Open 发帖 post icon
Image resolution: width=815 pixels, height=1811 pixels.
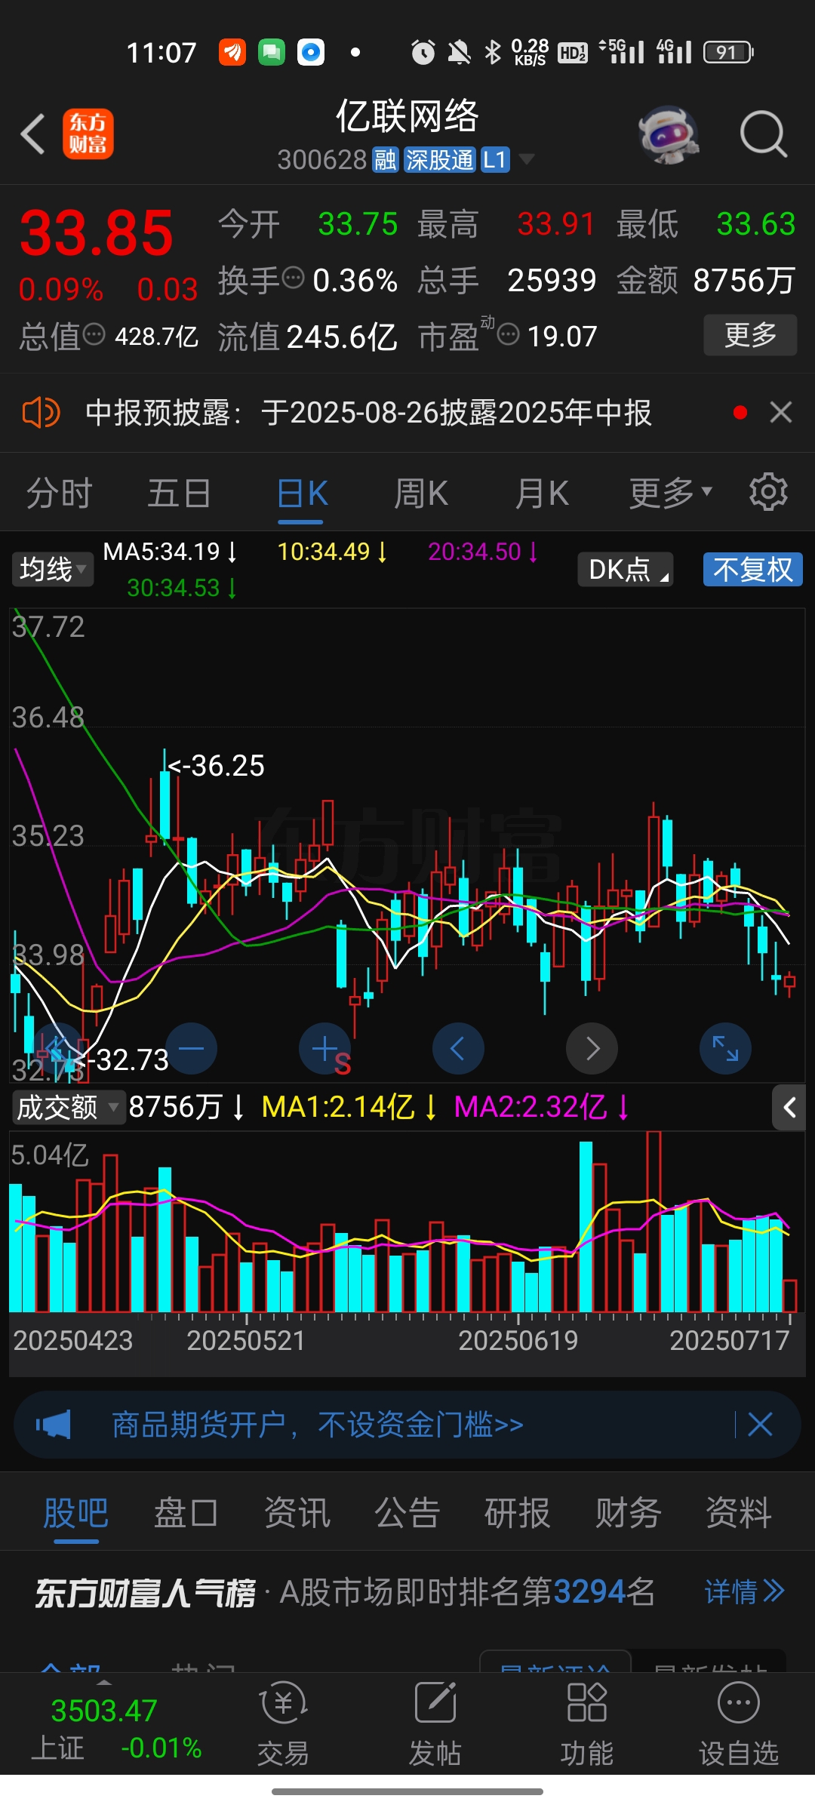[435, 1724]
